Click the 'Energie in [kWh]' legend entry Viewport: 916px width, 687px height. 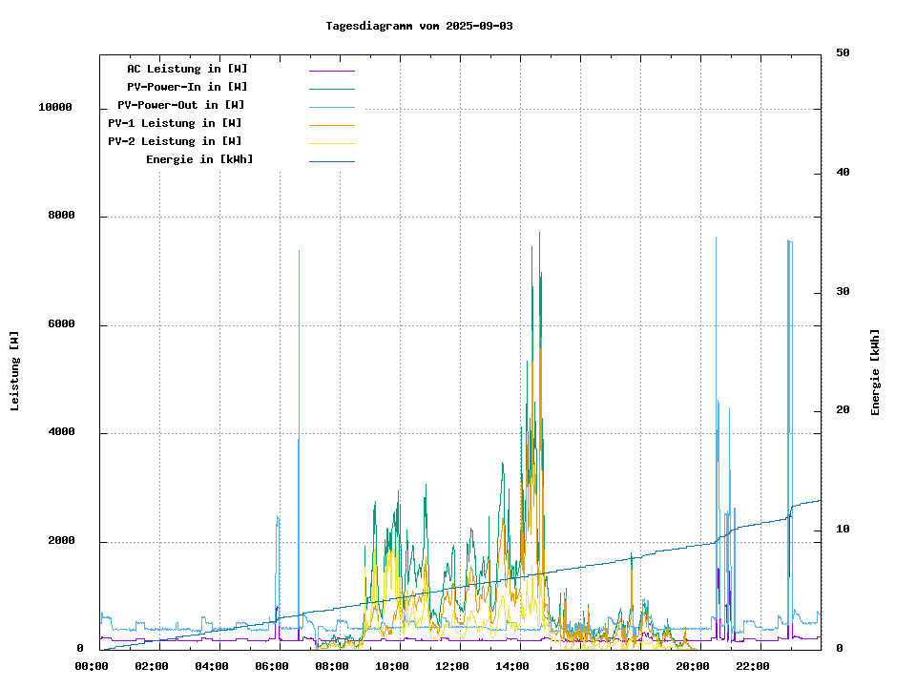coord(199,159)
